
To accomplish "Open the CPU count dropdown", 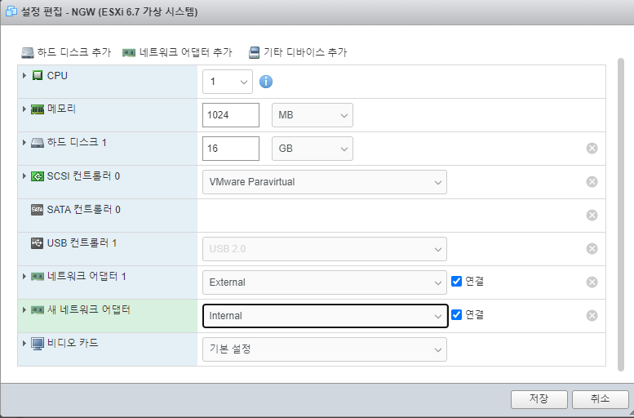I will click(228, 82).
